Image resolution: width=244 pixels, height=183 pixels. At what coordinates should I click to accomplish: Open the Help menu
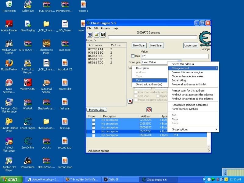click(x=115, y=28)
